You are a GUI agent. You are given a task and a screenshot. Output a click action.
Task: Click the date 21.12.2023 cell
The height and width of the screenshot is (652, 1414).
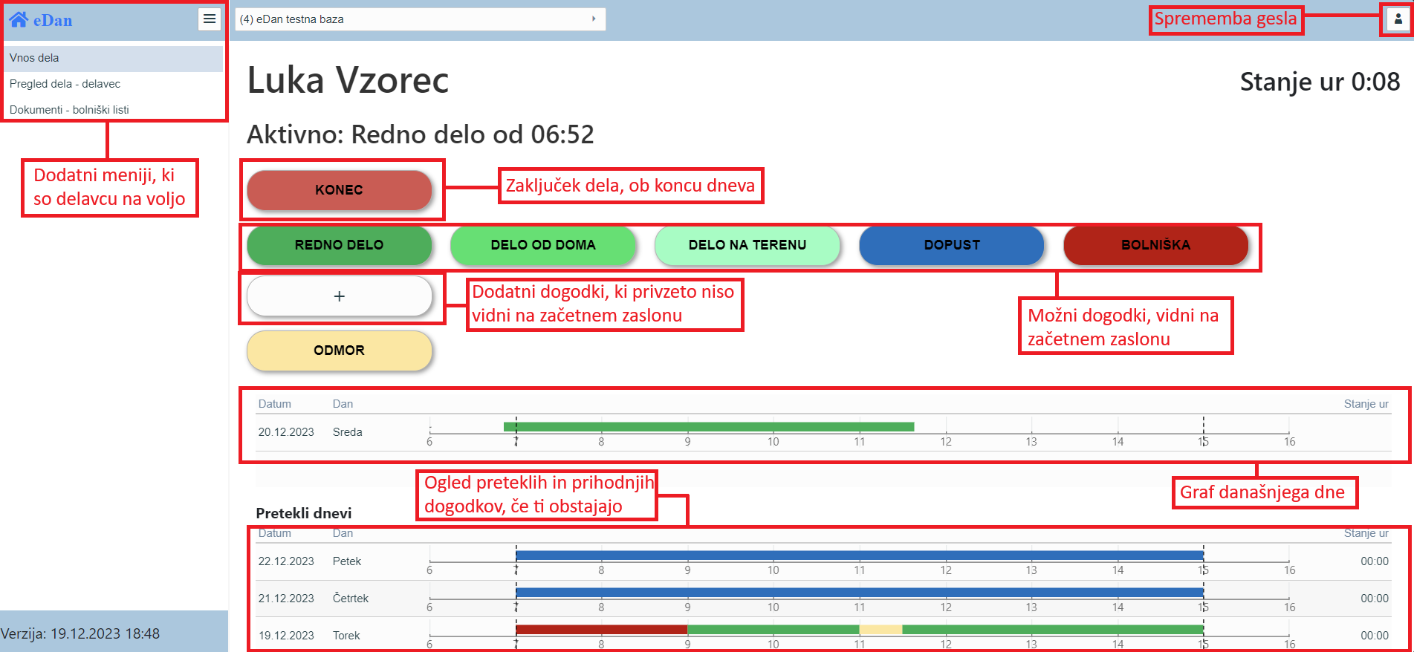(x=286, y=599)
